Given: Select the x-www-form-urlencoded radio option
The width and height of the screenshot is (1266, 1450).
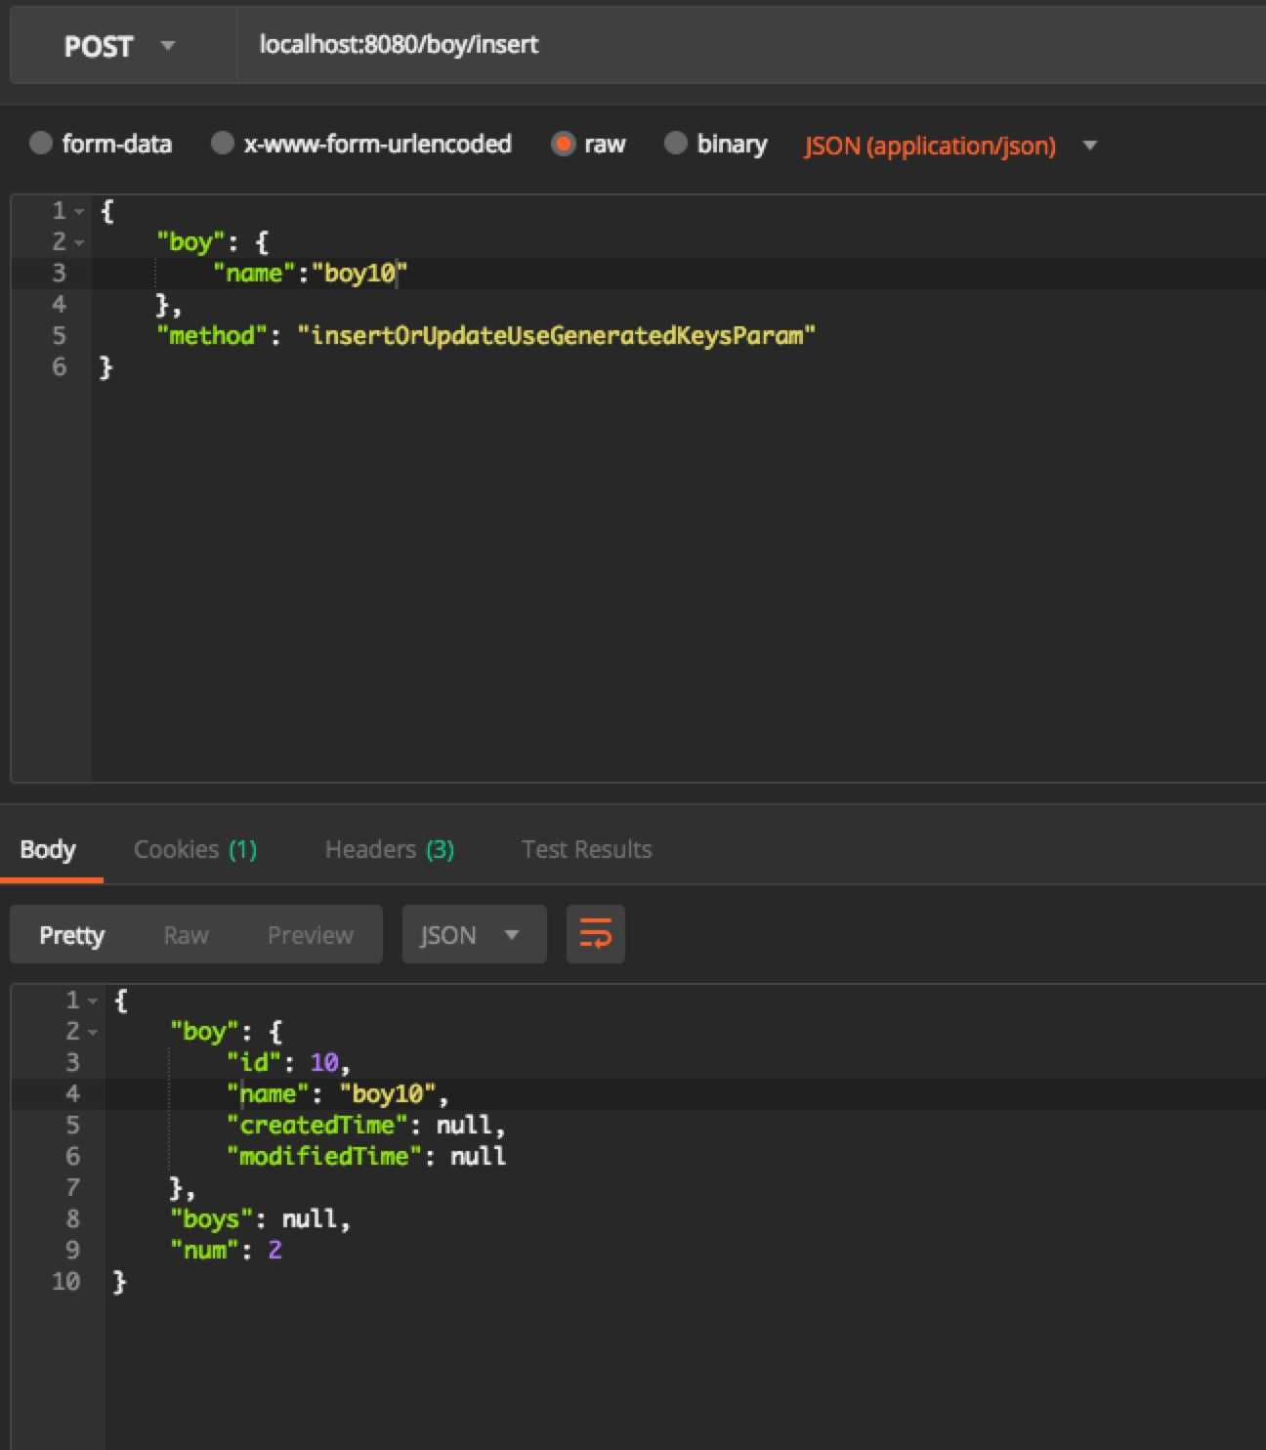Looking at the screenshot, I should pos(223,144).
